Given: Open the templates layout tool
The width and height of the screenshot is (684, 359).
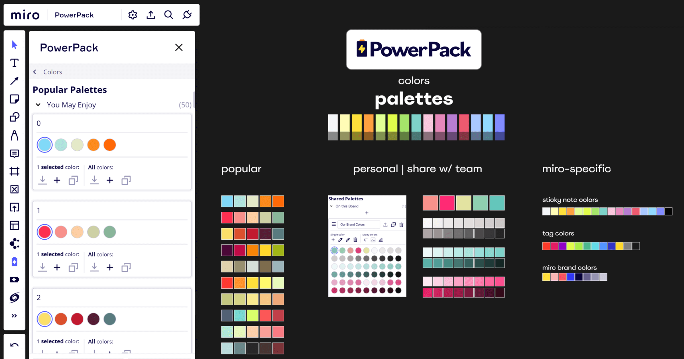Looking at the screenshot, I should tap(14, 225).
